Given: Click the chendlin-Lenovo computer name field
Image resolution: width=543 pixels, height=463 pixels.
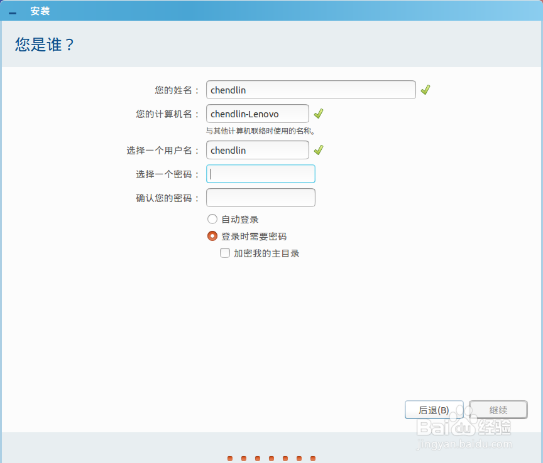Looking at the screenshot, I should tap(257, 114).
